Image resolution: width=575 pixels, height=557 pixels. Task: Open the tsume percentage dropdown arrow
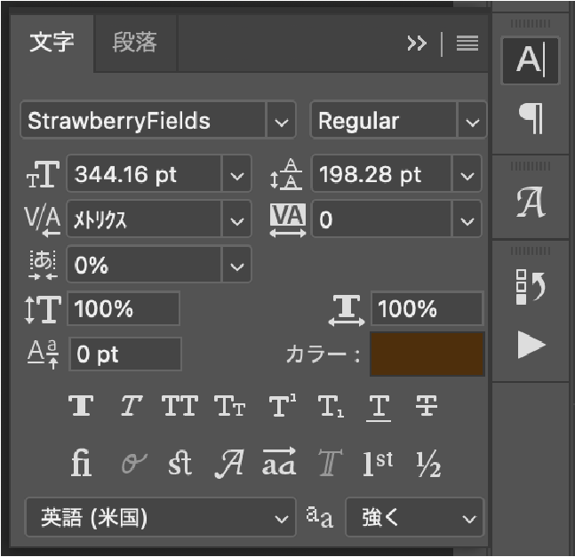[x=237, y=265]
